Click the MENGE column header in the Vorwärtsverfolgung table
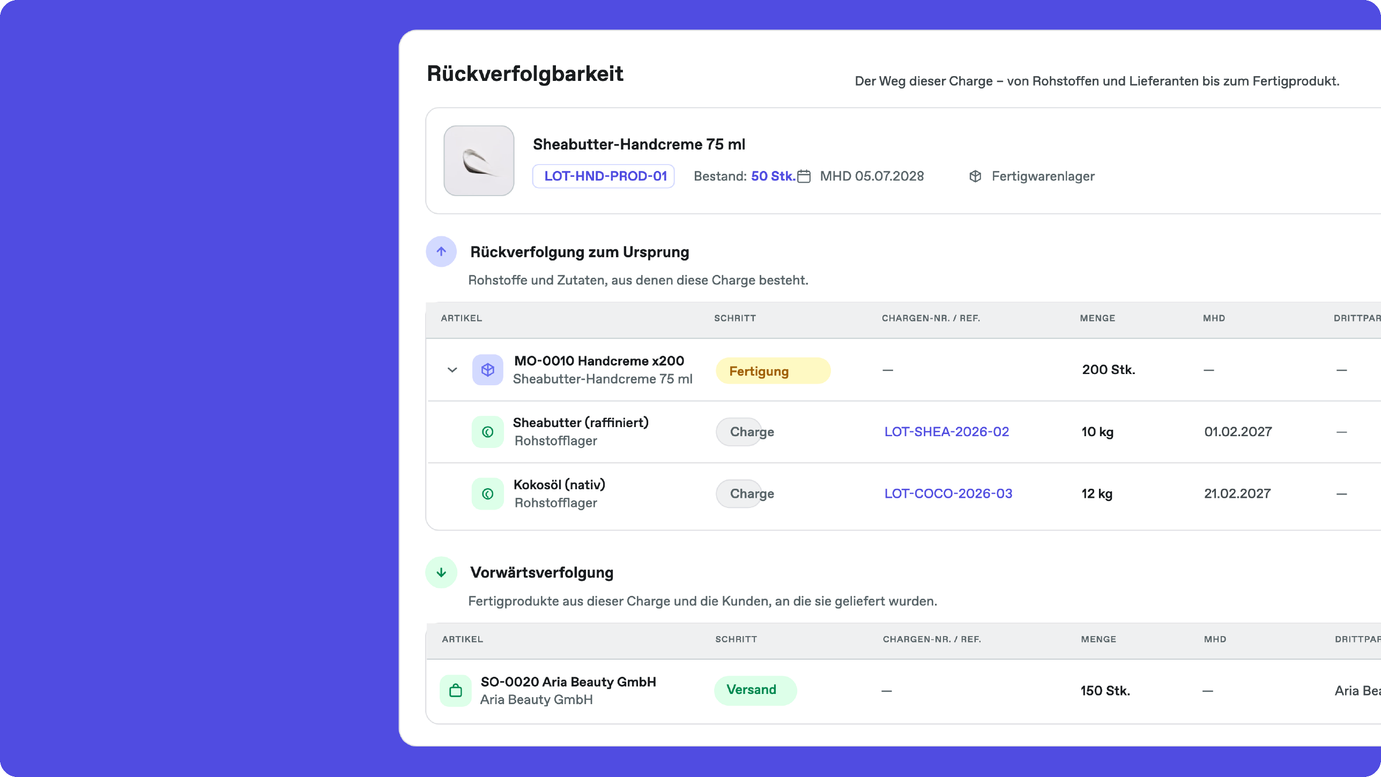The height and width of the screenshot is (777, 1381). coord(1098,639)
